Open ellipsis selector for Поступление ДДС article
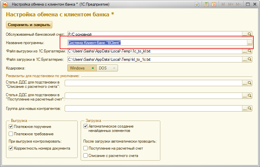The height and width of the screenshot is (167, 260). click(245, 96)
